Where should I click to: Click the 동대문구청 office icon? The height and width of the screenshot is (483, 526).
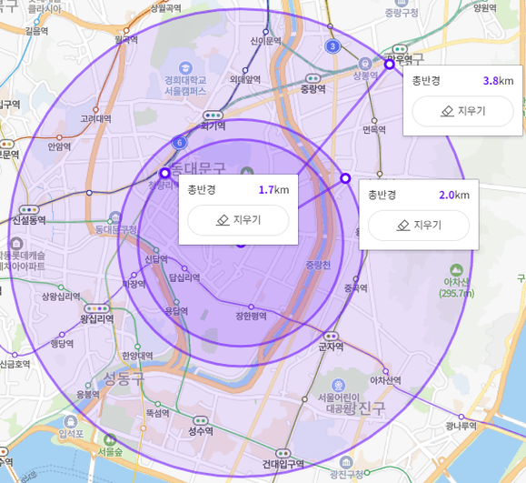(x=115, y=217)
